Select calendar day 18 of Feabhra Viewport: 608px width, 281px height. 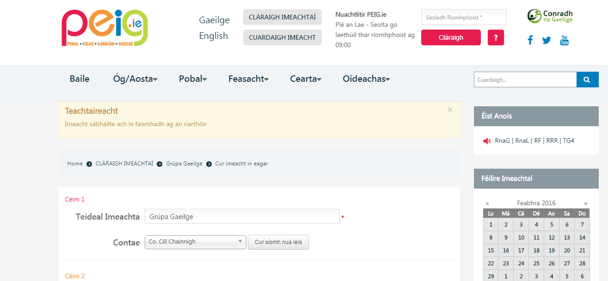click(x=537, y=251)
